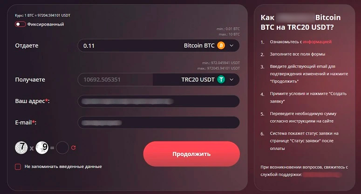Screen dimensions: 361x194
Task: Expand the Bitcoin BTC currency chevron
Action: point(232,45)
